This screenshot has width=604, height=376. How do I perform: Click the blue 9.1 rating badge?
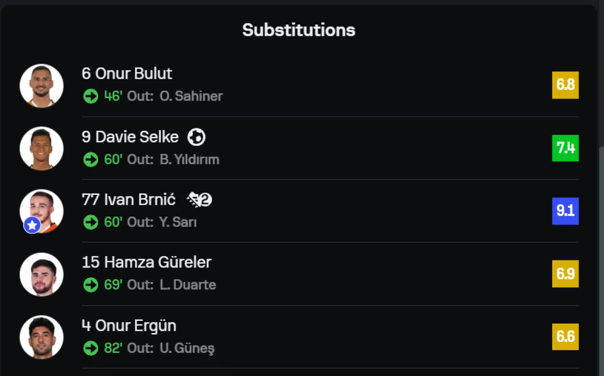click(x=565, y=211)
